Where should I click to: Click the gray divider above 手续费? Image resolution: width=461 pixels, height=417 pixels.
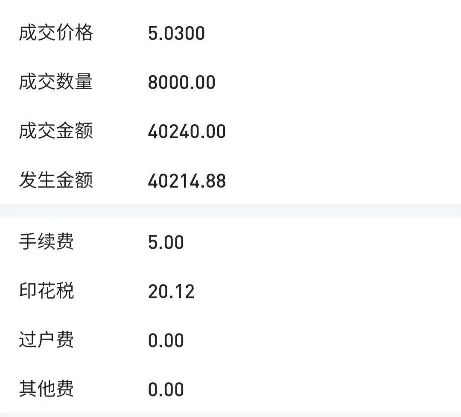pos(230,210)
